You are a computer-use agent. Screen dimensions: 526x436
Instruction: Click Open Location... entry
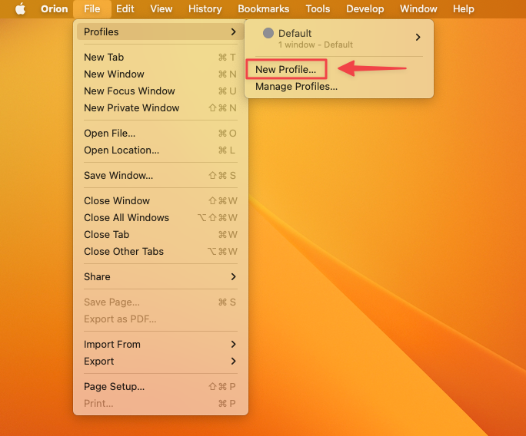[122, 150]
